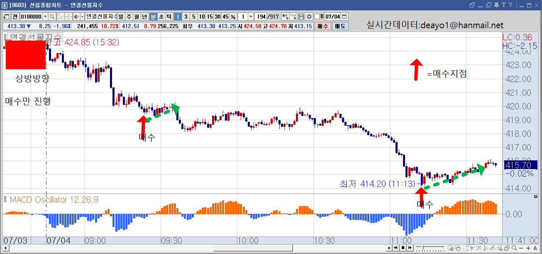Image resolution: width=542 pixels, height=254 pixels.
Task: Click the stop button in playback controls
Action: (403, 248)
